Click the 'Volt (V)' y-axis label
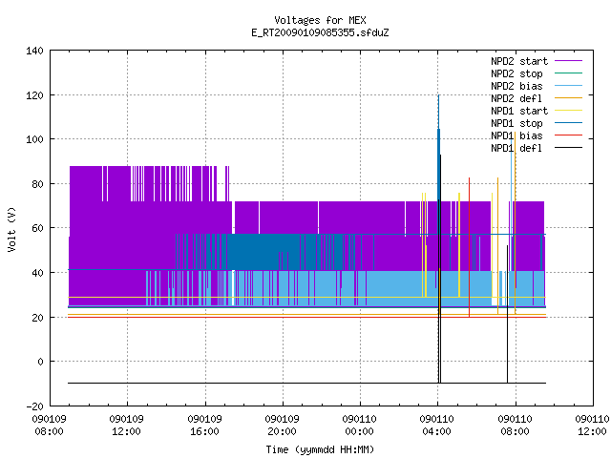611x458 pixels. click(x=12, y=229)
